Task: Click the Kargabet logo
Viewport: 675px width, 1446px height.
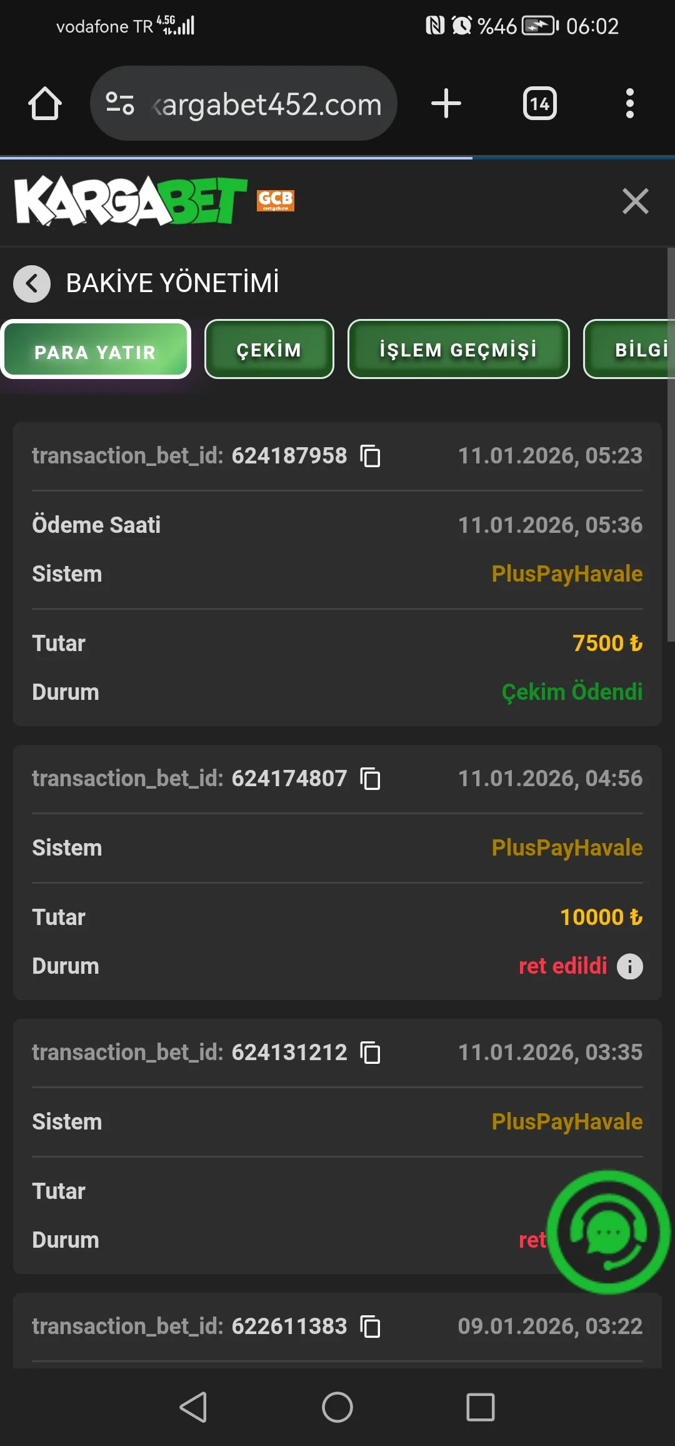Action: tap(131, 201)
